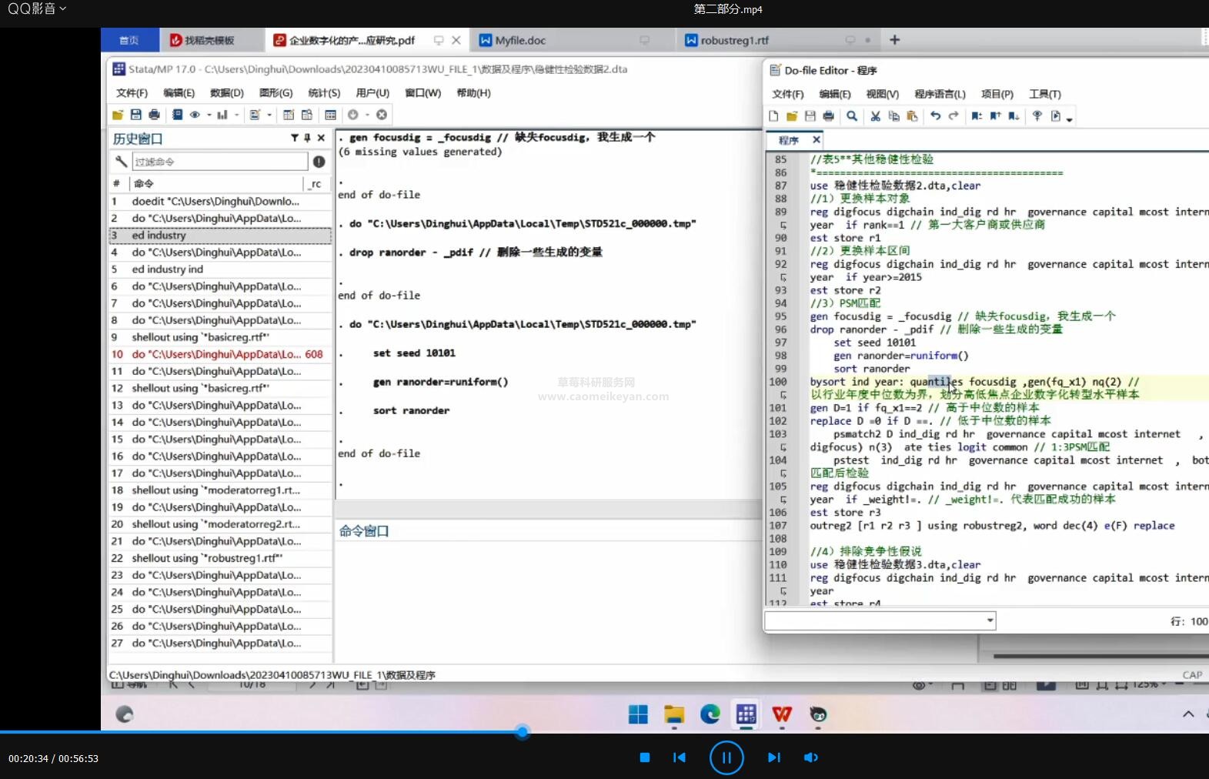Pin the 历史窗口 history panel

307,138
